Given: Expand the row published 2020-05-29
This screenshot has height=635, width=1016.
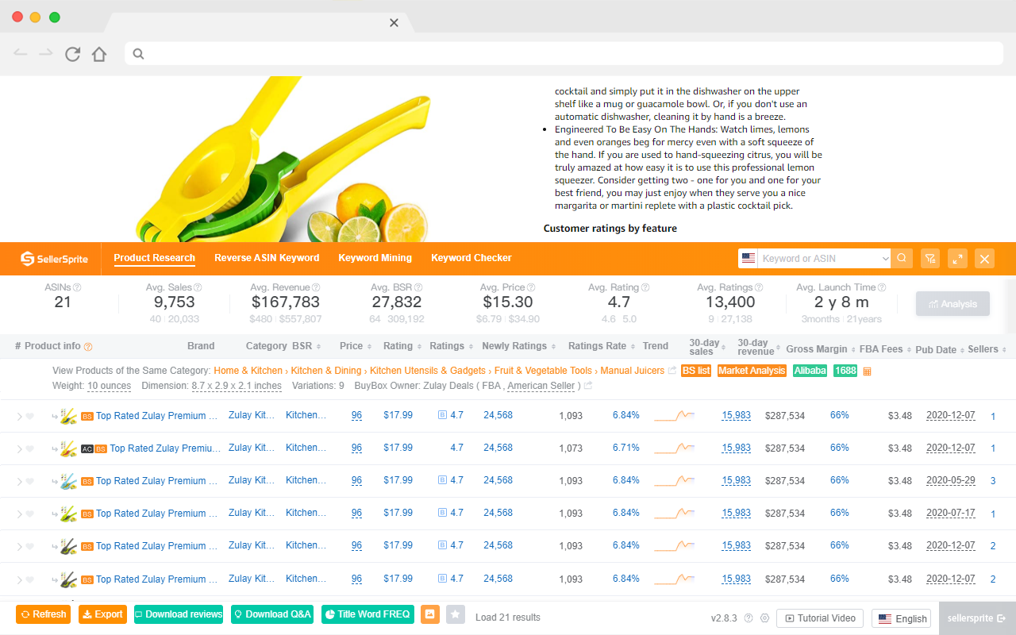Looking at the screenshot, I should pyautogui.click(x=20, y=481).
